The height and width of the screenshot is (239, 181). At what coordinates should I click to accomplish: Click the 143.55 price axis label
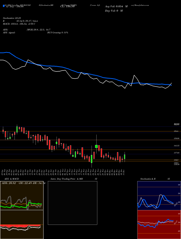(176, 146)
